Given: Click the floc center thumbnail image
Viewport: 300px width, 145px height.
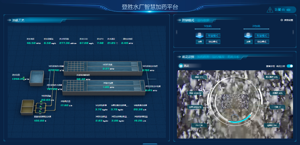Looking at the screenshot, I should point(235,102).
